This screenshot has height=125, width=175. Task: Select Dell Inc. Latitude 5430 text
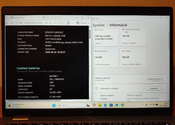coord(55,36)
